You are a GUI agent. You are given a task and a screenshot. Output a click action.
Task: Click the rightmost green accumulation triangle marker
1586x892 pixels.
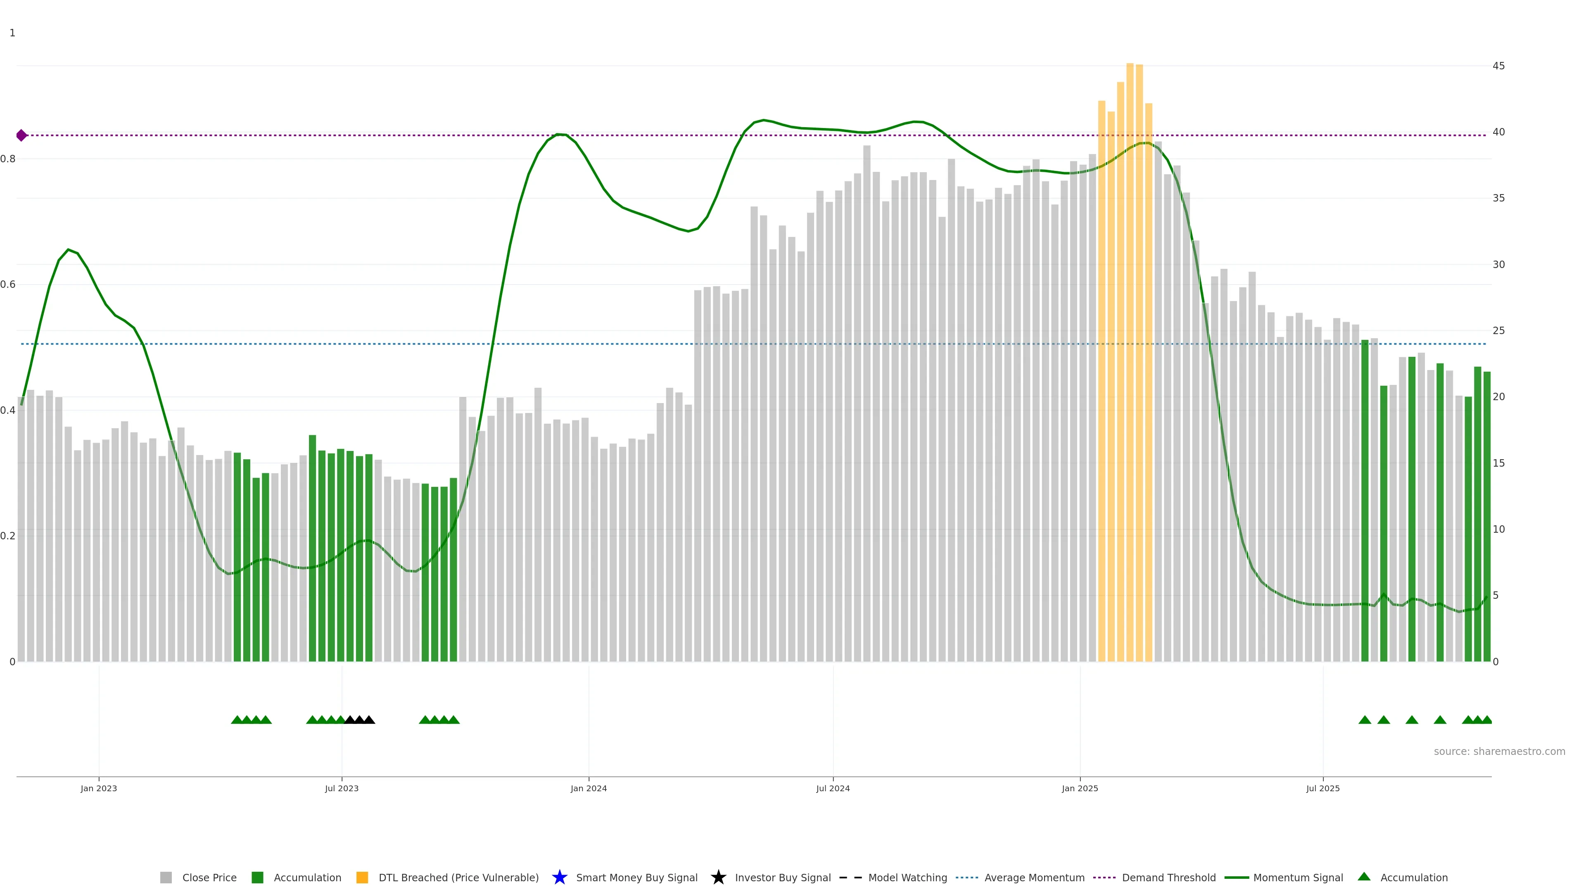(x=1486, y=720)
